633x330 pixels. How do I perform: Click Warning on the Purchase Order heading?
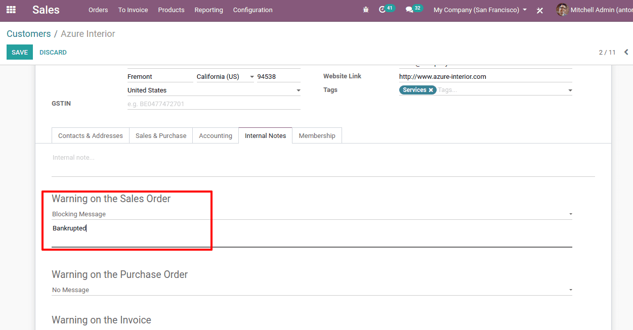pos(120,274)
